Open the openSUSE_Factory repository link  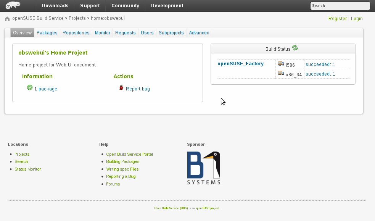pos(240,64)
